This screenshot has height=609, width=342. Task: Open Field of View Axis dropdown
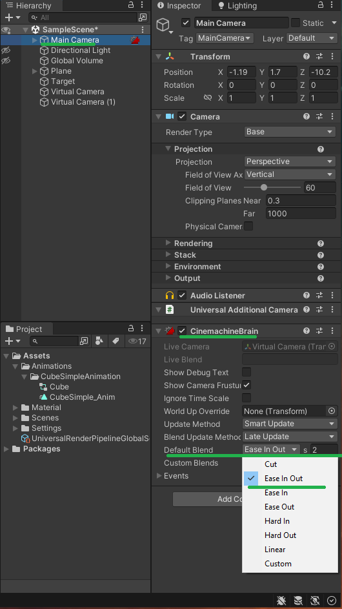pos(290,174)
